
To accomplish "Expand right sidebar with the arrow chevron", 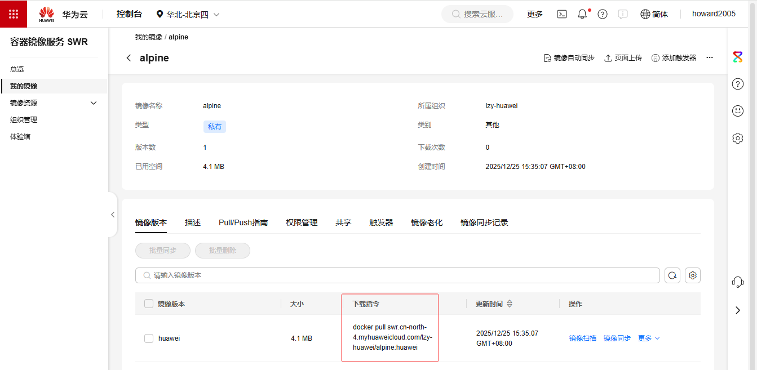I will (x=738, y=310).
